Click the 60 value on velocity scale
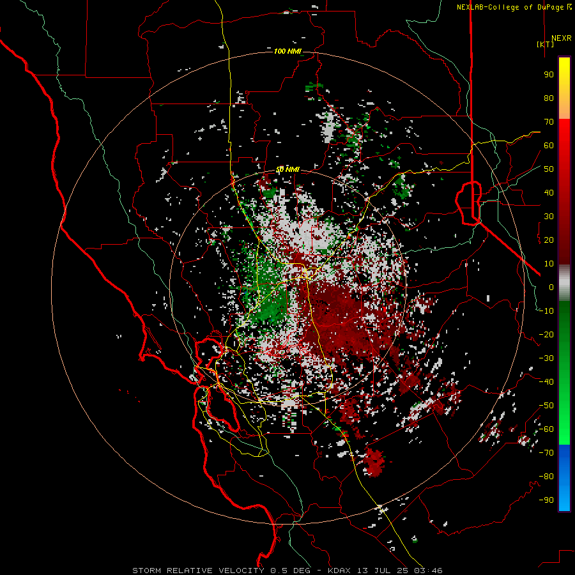575x575 pixels. tap(549, 145)
